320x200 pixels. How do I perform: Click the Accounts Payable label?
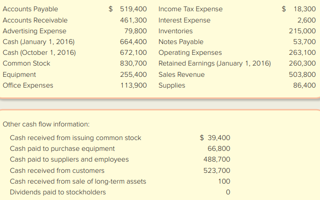point(30,9)
